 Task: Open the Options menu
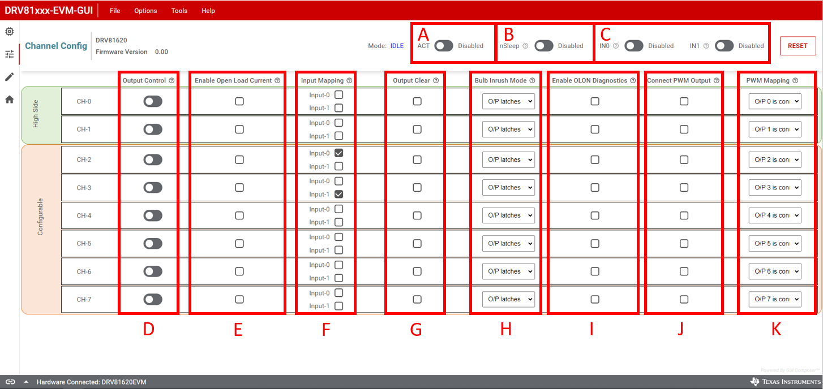point(145,10)
